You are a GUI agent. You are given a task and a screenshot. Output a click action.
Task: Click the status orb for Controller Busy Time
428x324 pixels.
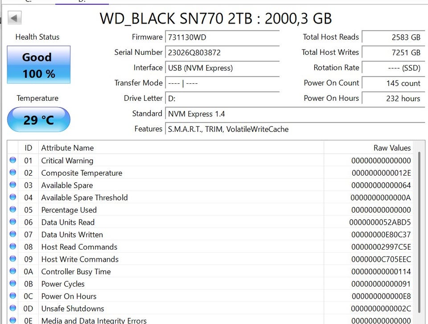click(13, 271)
